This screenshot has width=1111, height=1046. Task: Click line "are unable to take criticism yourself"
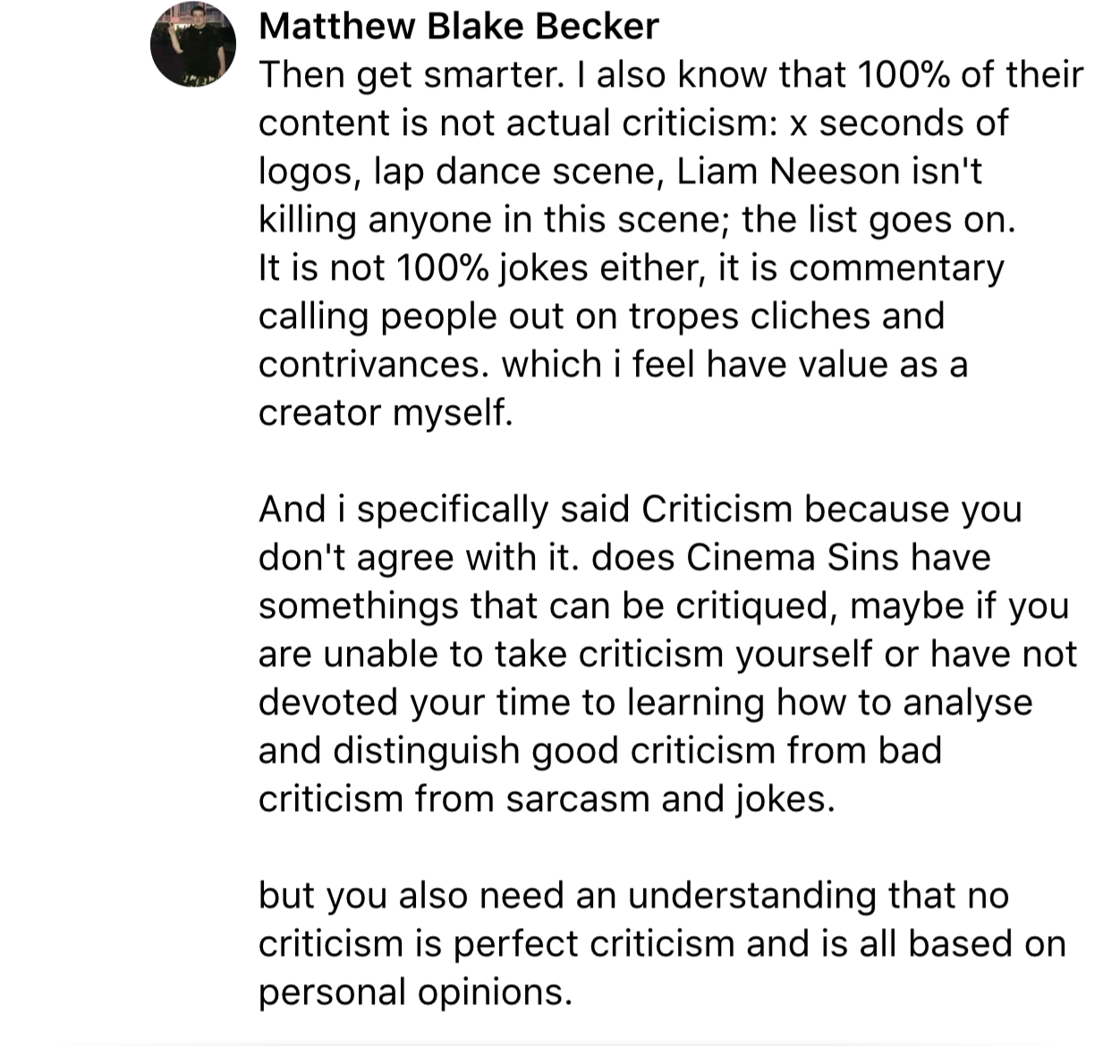tap(668, 654)
